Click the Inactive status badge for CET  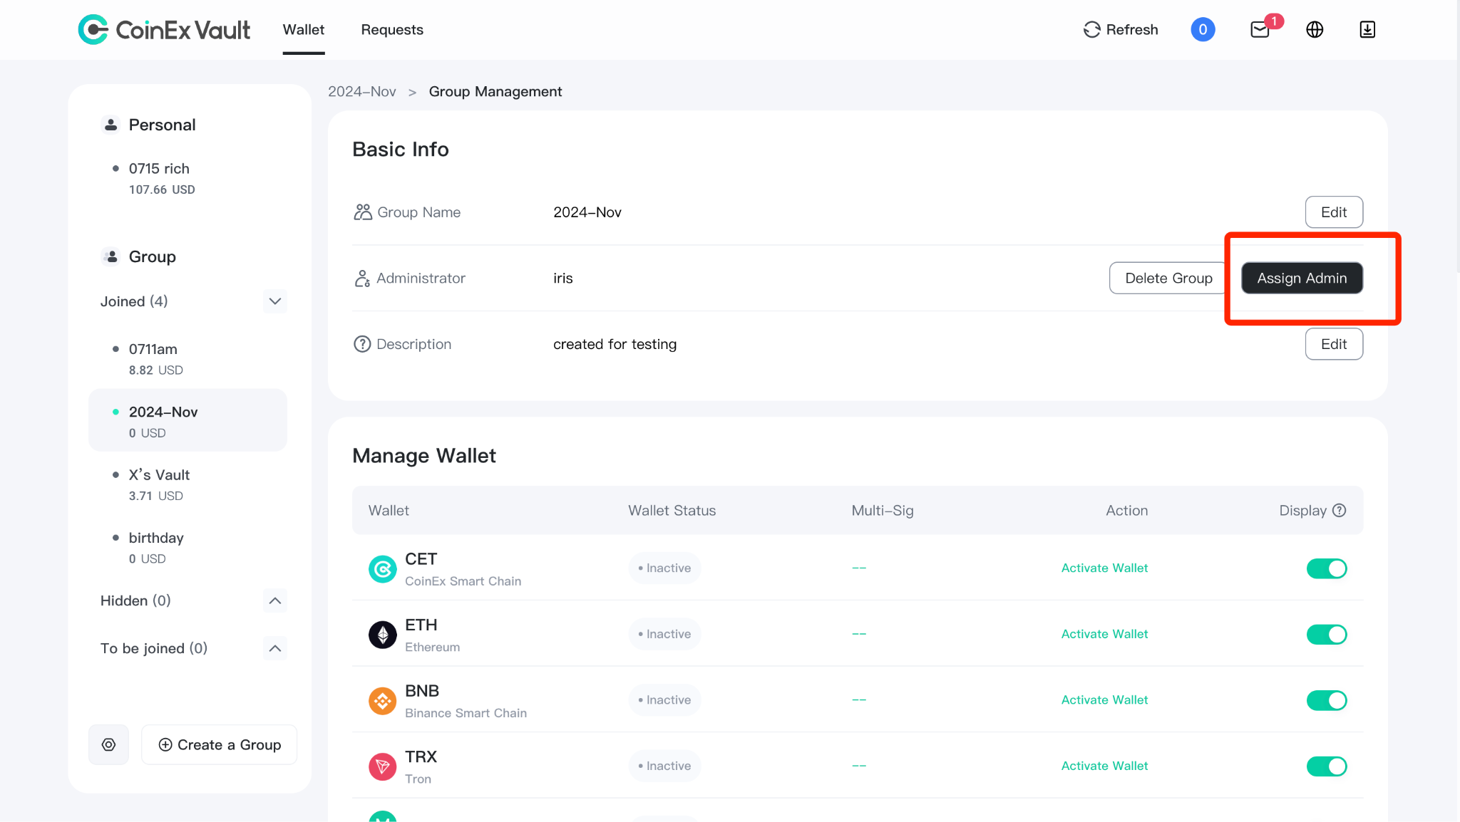pyautogui.click(x=664, y=568)
